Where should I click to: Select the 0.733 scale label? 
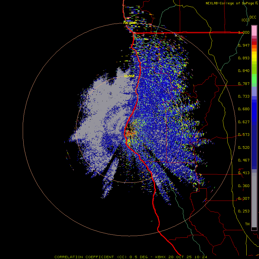point(244,96)
